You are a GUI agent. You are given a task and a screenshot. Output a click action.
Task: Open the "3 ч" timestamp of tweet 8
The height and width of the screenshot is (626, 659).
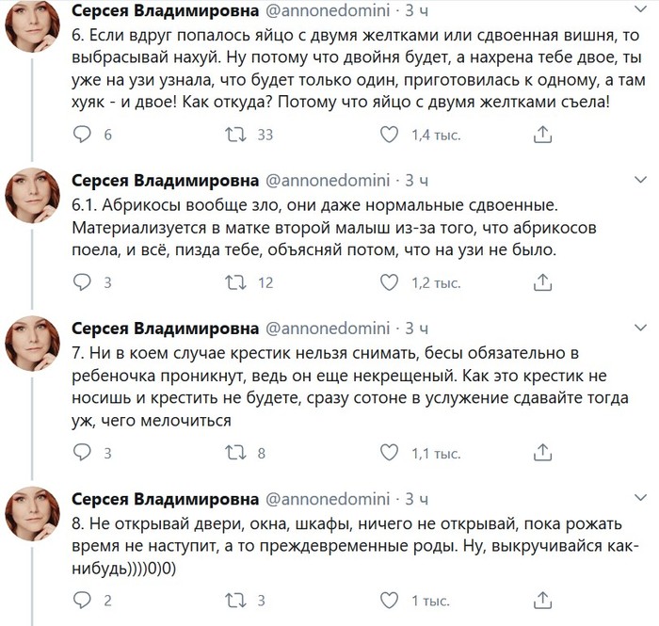tap(416, 498)
